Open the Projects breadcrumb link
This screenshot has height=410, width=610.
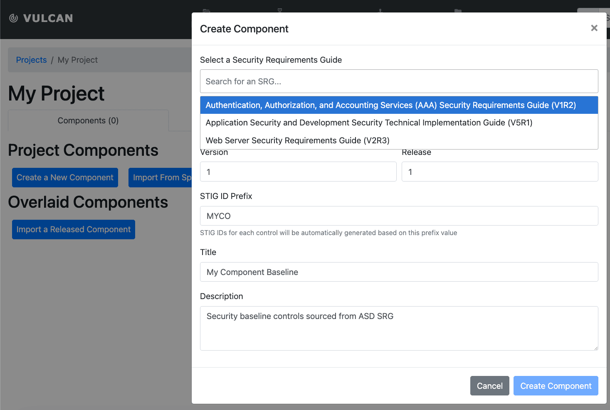[31, 60]
